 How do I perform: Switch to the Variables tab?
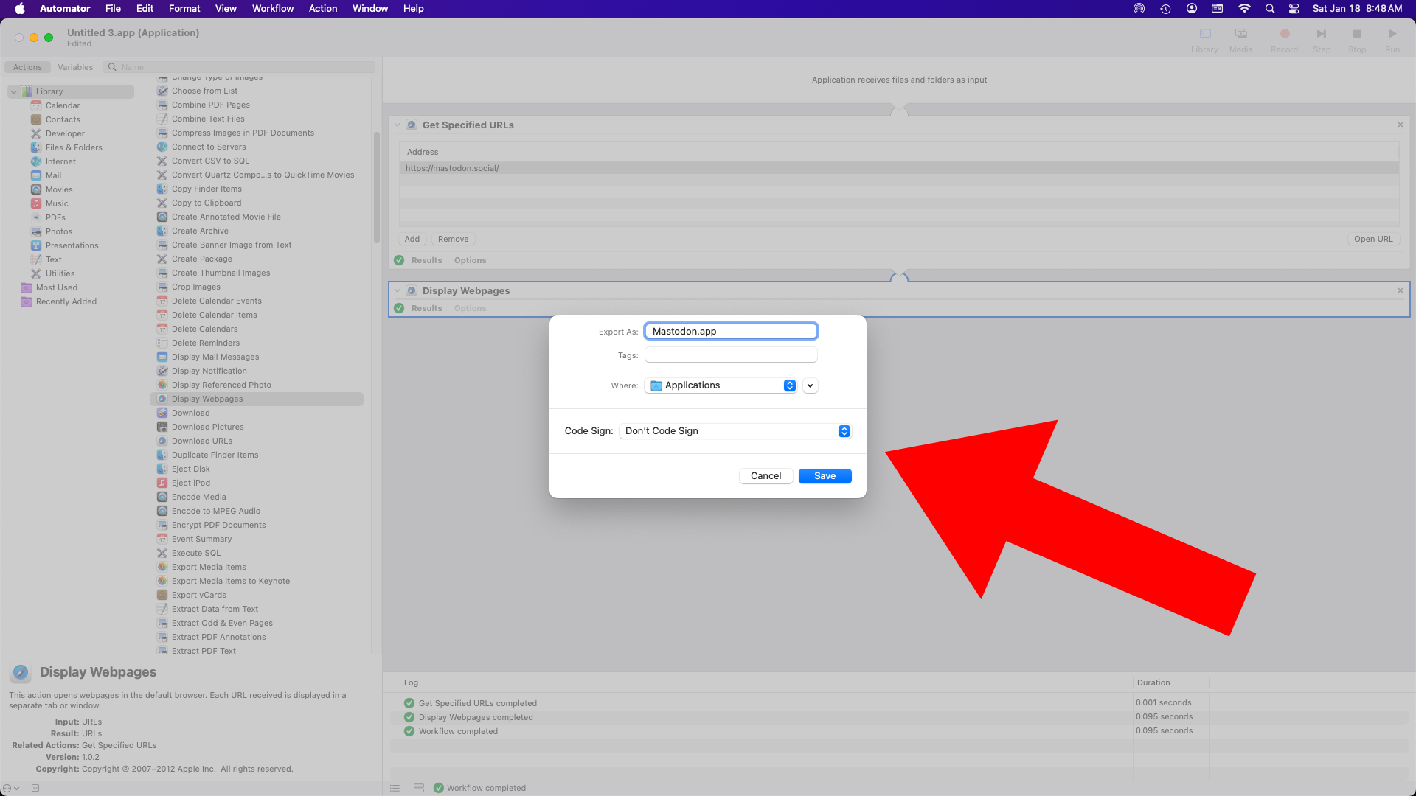point(75,67)
